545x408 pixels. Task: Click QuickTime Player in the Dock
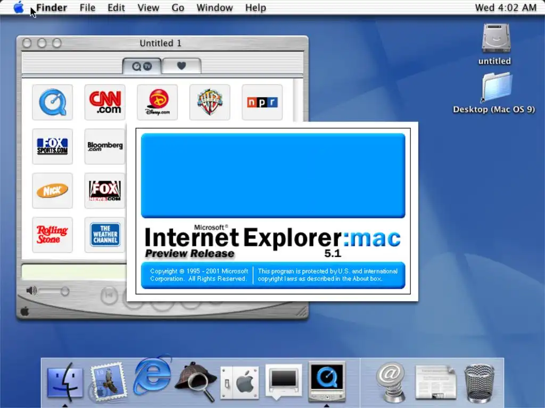[x=326, y=381]
